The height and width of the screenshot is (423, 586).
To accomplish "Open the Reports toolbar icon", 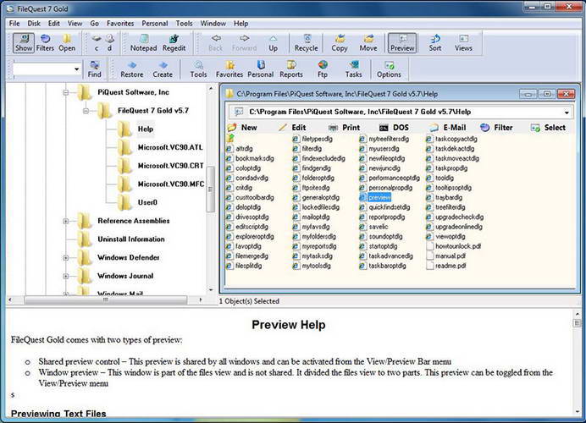I will coord(291,69).
